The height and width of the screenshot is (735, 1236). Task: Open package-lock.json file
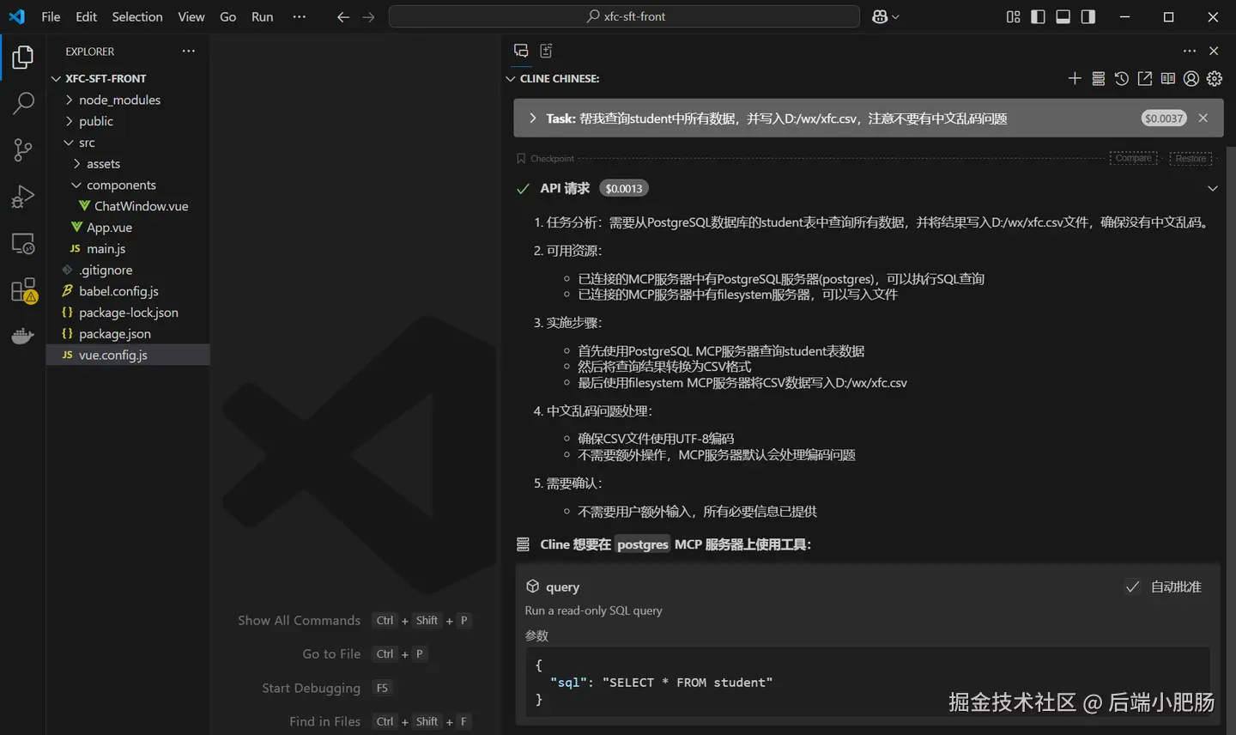tap(128, 313)
